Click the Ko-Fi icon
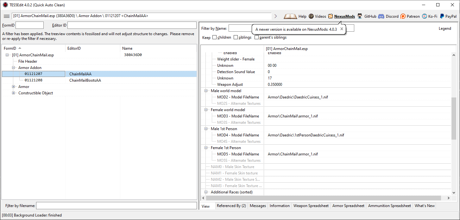 425,16
